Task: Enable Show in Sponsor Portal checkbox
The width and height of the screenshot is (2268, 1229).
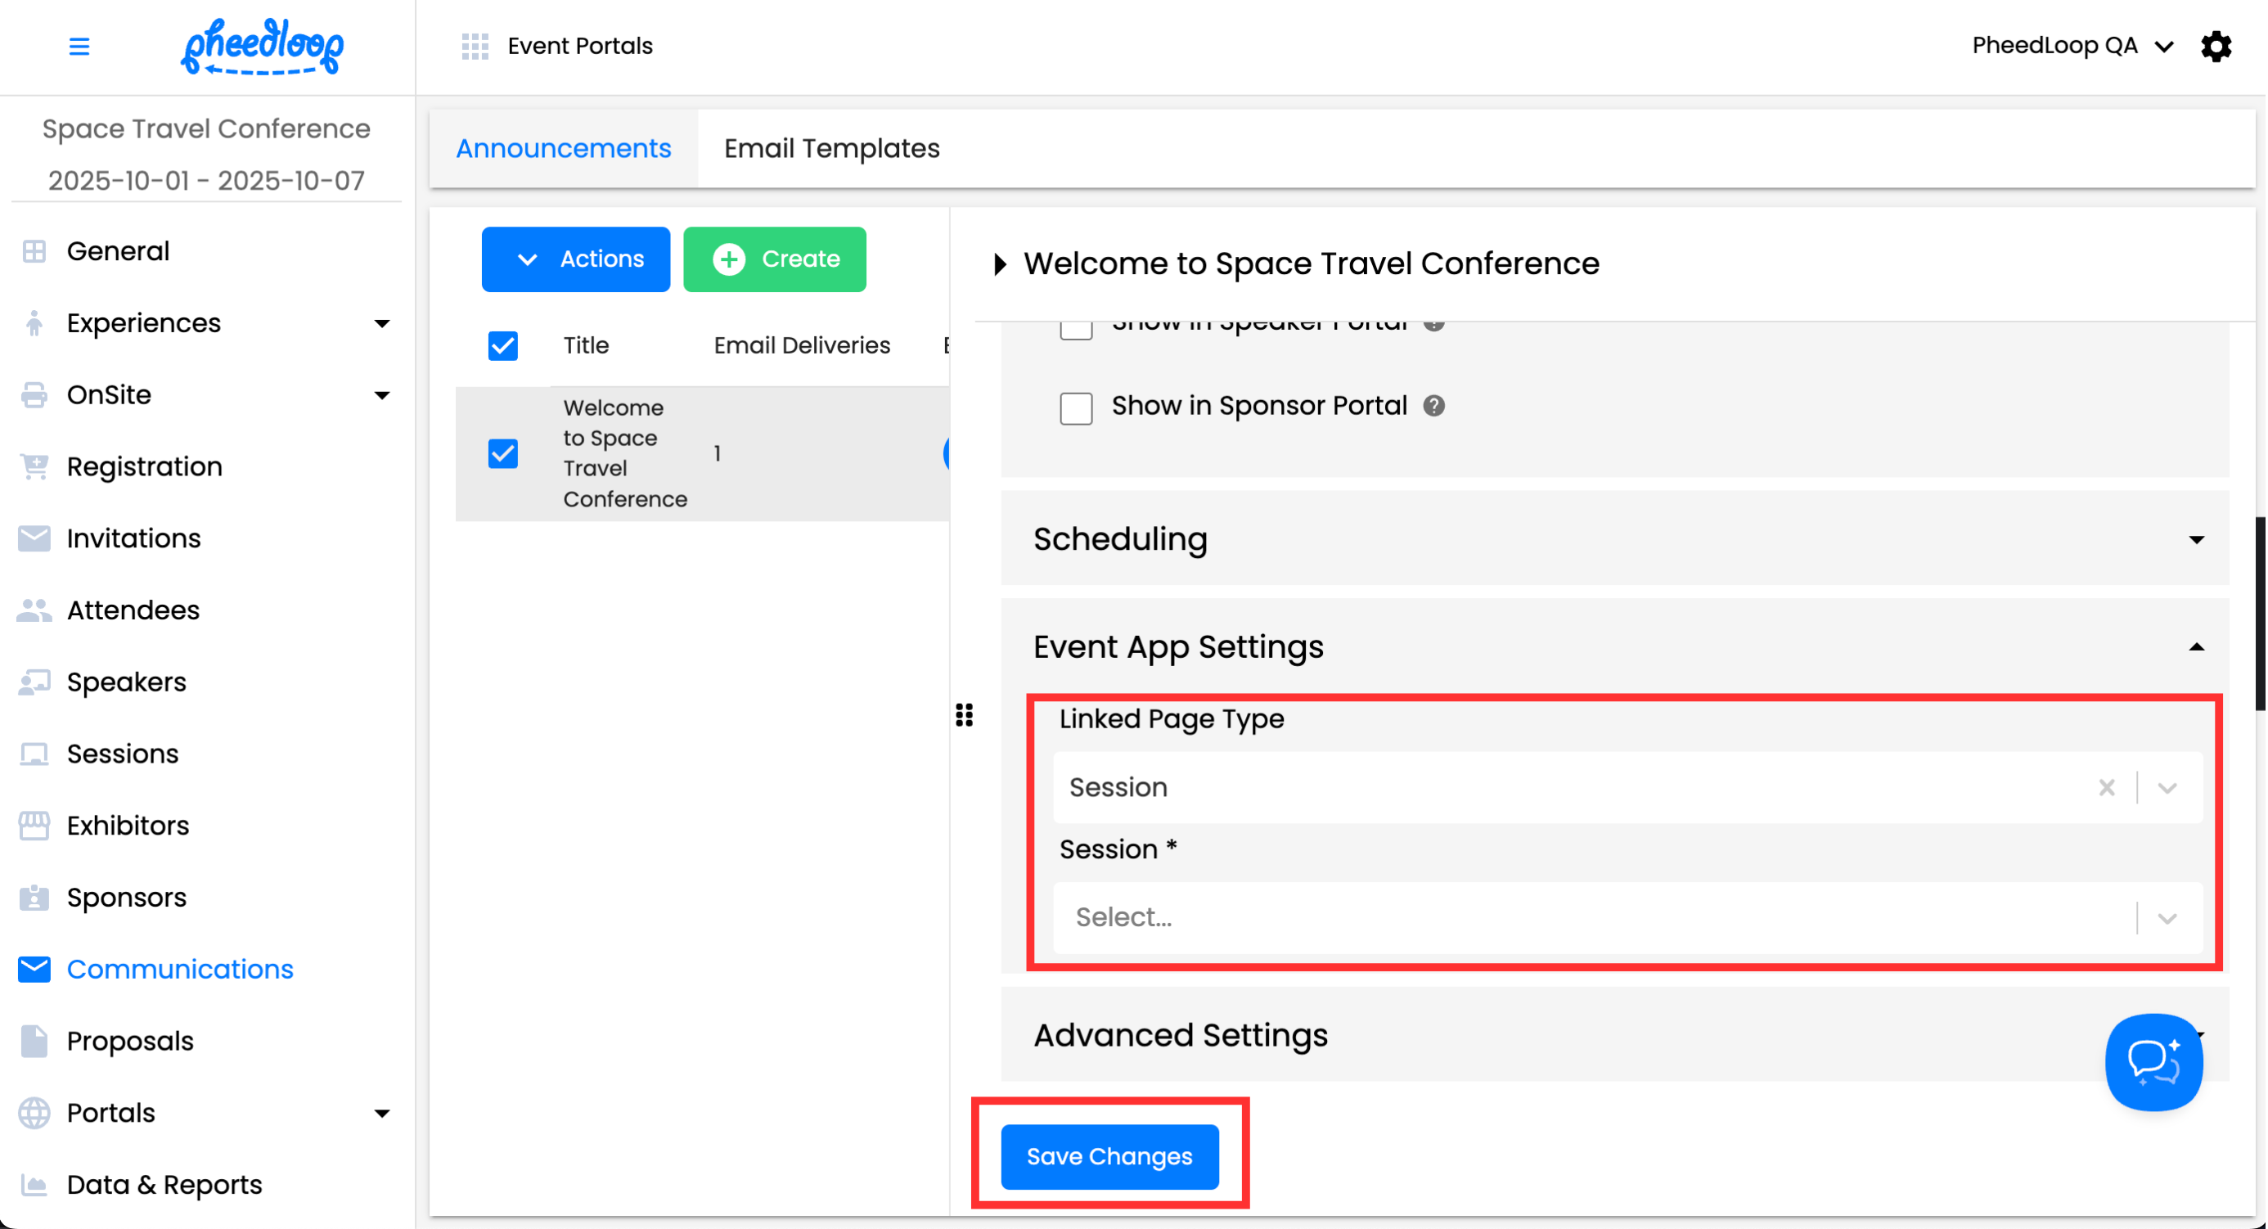Action: (x=1075, y=407)
